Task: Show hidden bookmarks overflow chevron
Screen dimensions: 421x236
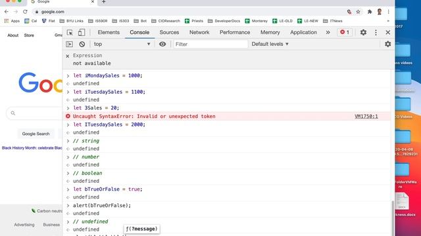Action: point(388,21)
